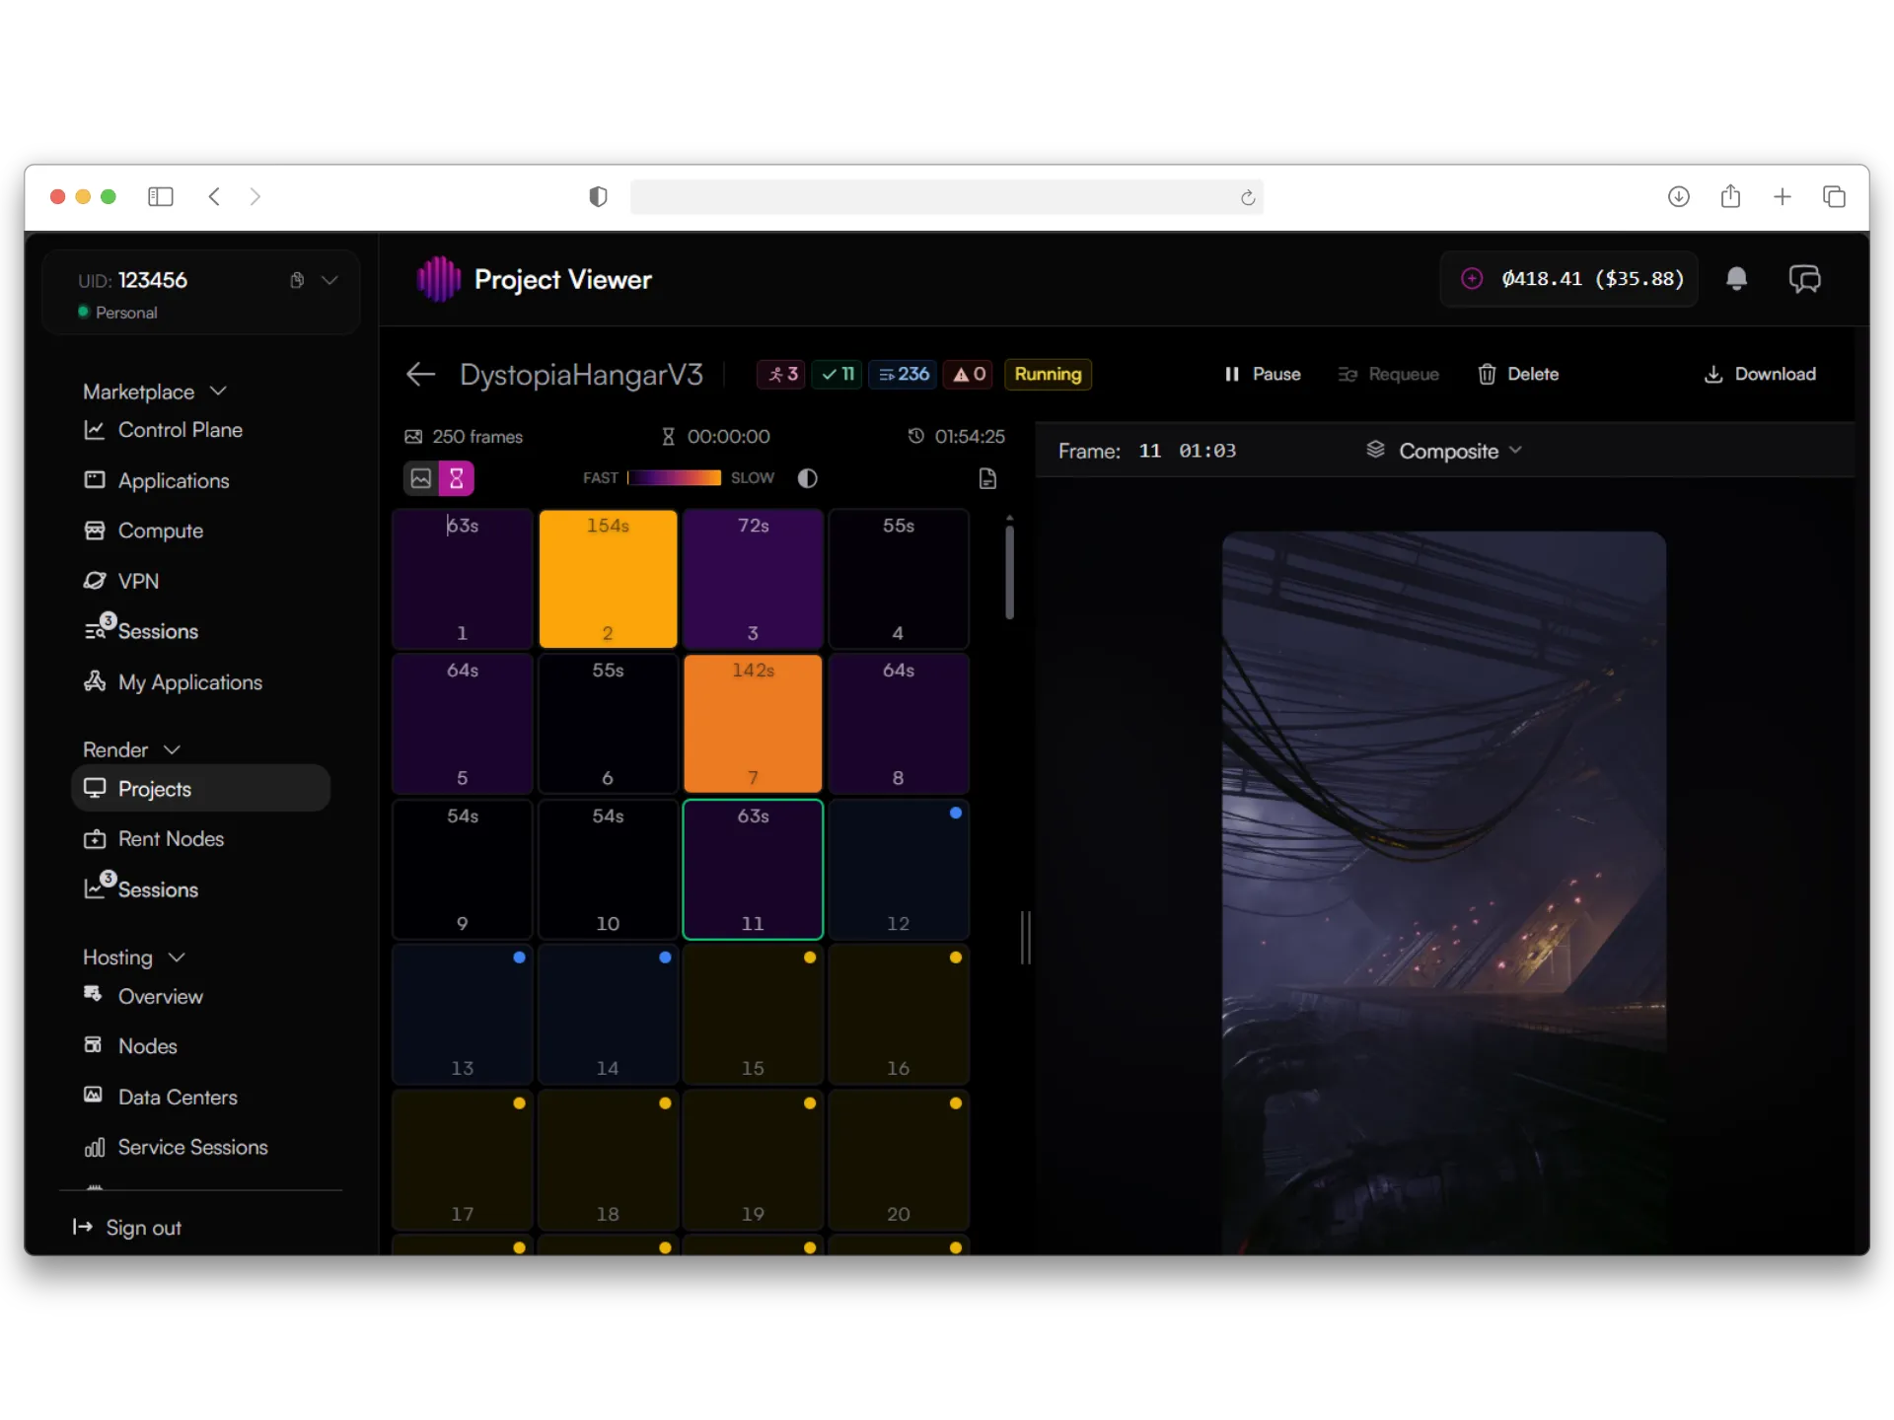Filter by 11 completed frames badge
This screenshot has width=1894, height=1420.
(837, 375)
